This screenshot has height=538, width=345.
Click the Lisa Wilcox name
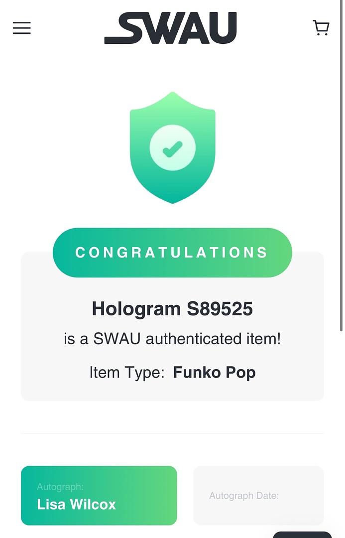(x=76, y=505)
